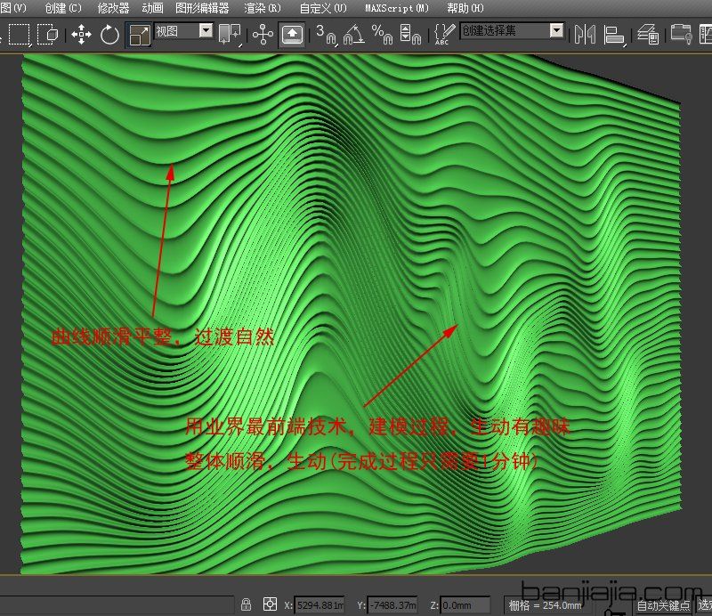Image resolution: width=712 pixels, height=616 pixels.
Task: Activate the Select and Scale tool
Action: (x=139, y=35)
